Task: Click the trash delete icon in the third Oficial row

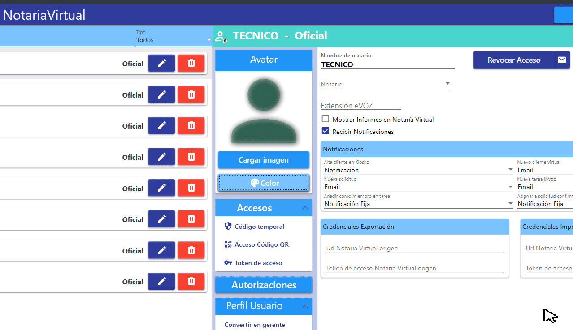Action: pos(191,126)
